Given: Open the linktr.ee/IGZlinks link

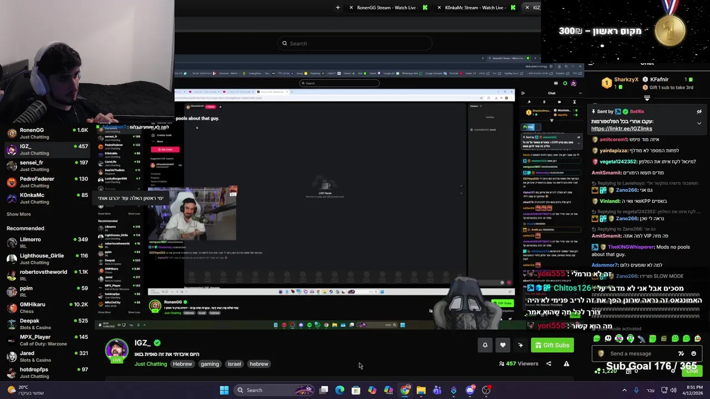Looking at the screenshot, I should [x=621, y=129].
